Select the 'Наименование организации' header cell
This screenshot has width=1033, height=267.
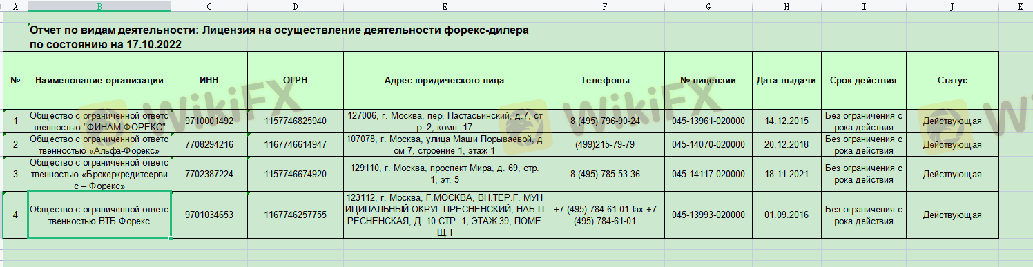point(99,80)
